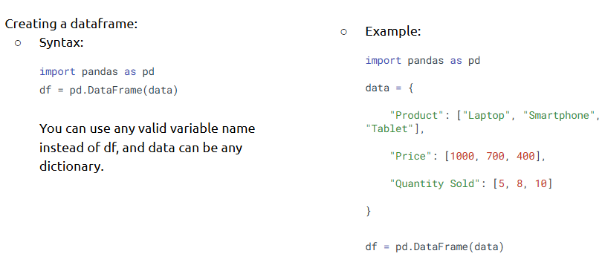Viewport: 605px width, 268px height.
Task: Click the "Tablet" string value
Action: tap(389, 128)
